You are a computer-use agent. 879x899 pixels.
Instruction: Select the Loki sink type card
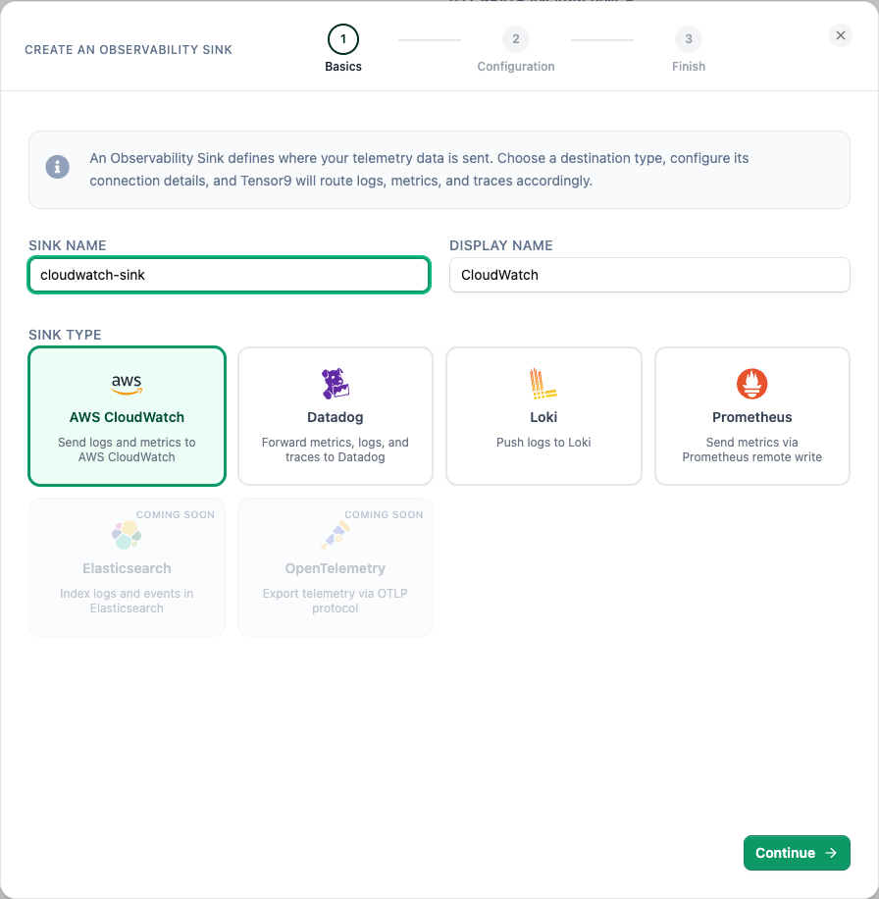(543, 416)
